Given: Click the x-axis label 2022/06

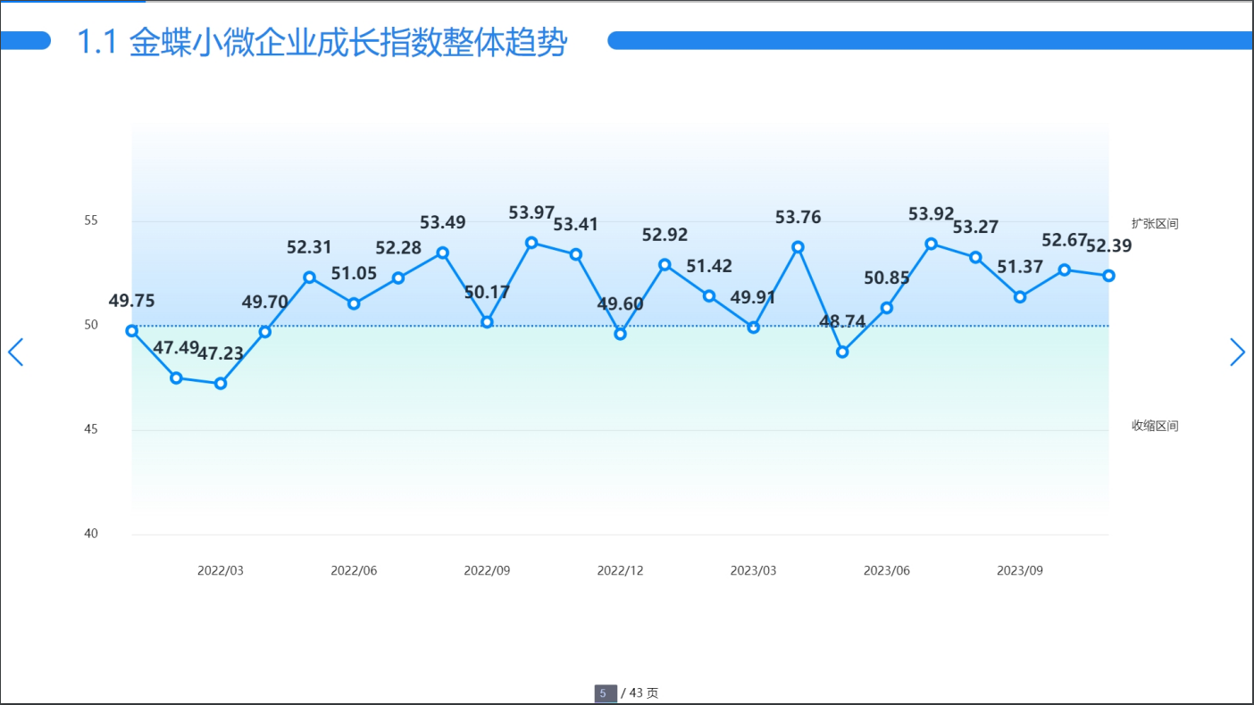Looking at the screenshot, I should 354,570.
